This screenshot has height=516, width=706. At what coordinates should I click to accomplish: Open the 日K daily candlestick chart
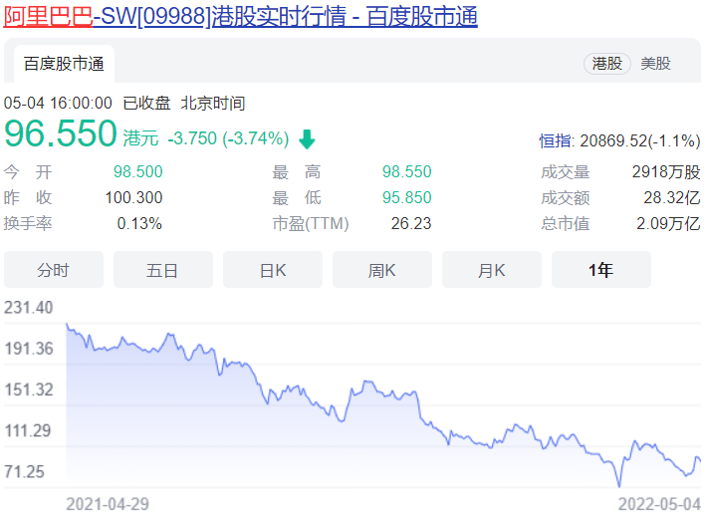(273, 270)
